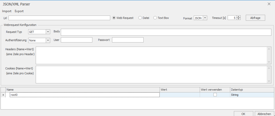The image size is (275, 116).
Task: Click the Name column header
Action: [x=83, y=90]
